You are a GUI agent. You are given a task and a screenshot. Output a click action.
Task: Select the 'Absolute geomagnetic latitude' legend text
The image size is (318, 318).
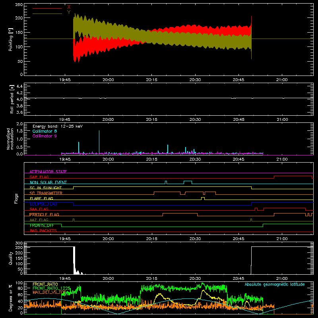pos(275,284)
